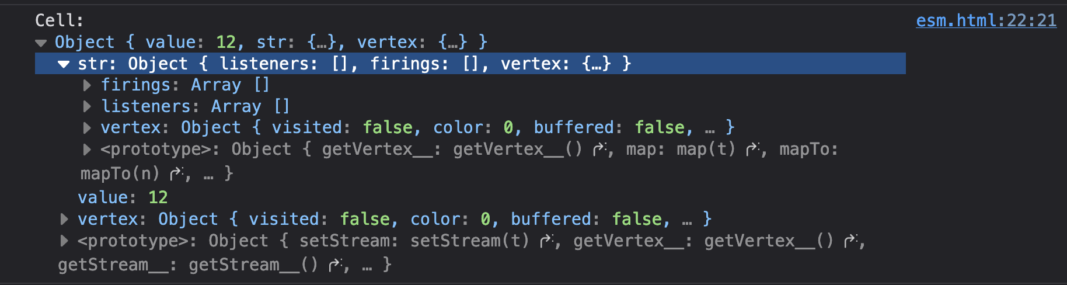
Task: Expand the nested vertex Object under str
Action: tap(87, 128)
